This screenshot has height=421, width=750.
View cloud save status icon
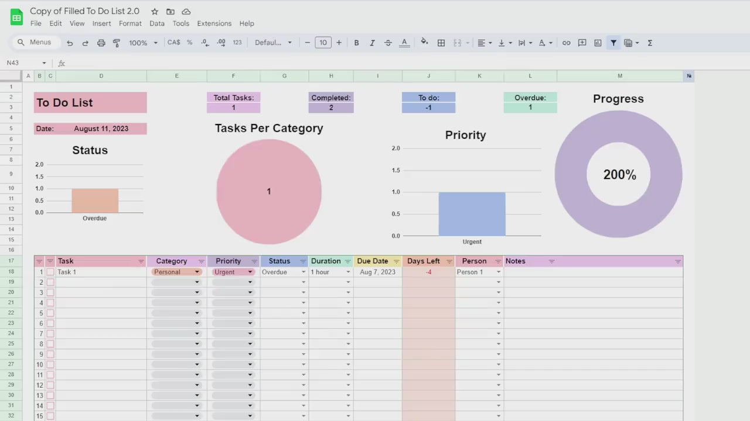pos(186,12)
